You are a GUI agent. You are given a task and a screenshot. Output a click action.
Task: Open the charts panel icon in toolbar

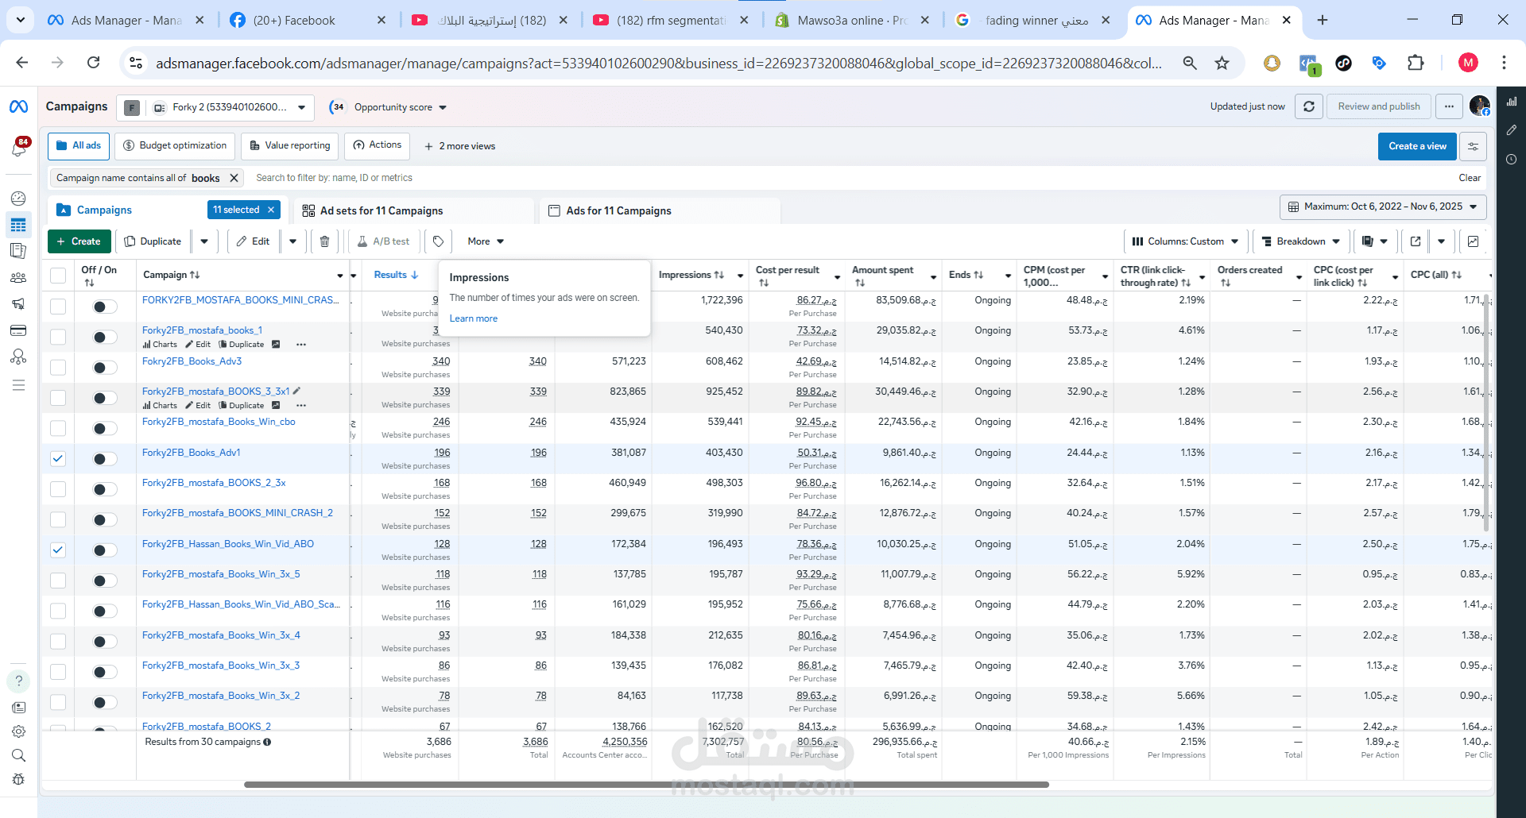(1473, 241)
